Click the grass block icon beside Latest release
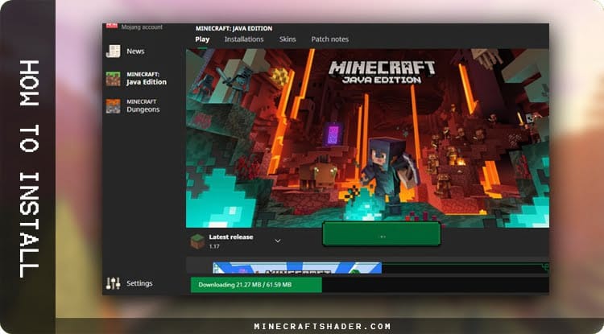The width and height of the screenshot is (604, 334). point(197,241)
